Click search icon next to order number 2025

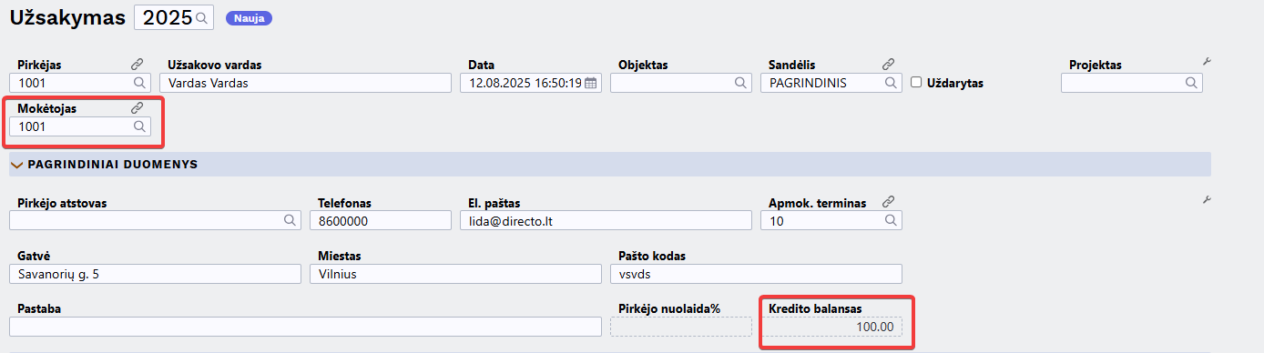(201, 17)
